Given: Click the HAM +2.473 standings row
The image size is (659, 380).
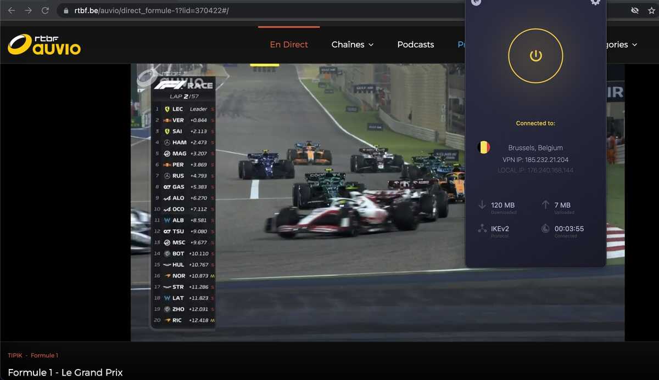Looking at the screenshot, I should (x=183, y=142).
